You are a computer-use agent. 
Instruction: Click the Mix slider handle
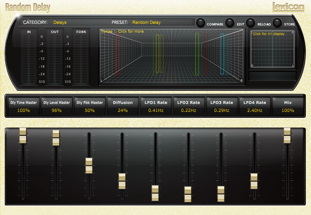(287, 135)
